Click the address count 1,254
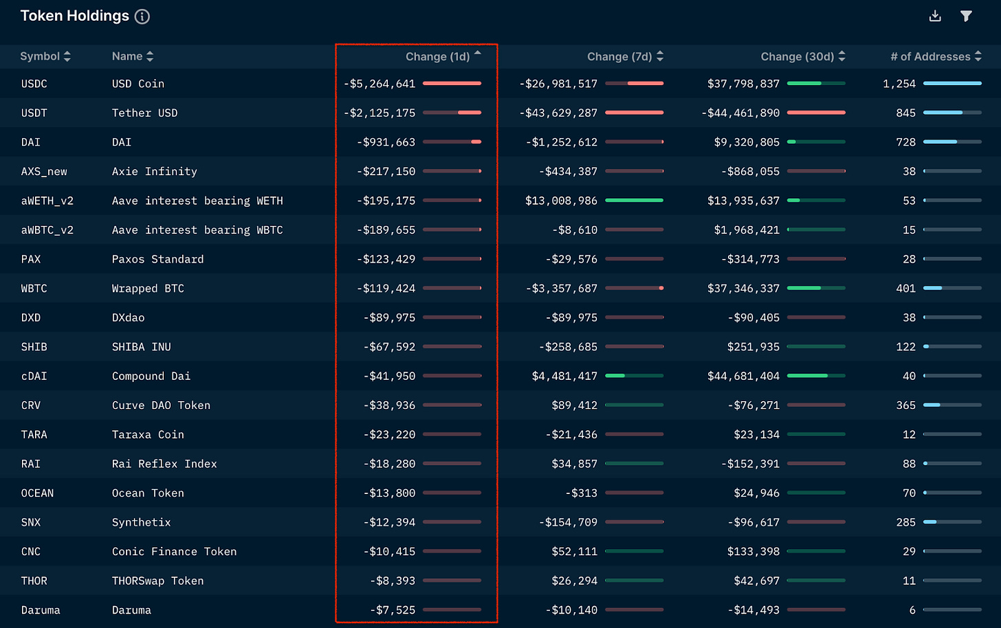The width and height of the screenshot is (1001, 628). point(899,84)
